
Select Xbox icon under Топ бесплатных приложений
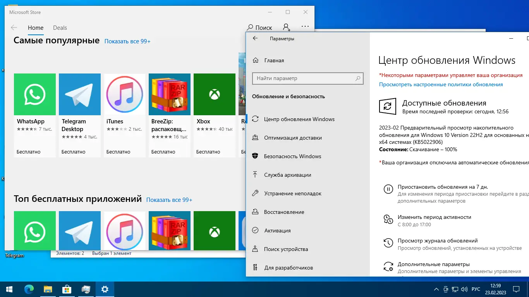coord(215,230)
